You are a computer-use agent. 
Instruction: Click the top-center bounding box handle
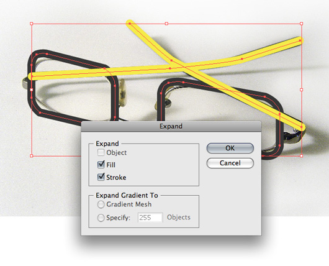(x=166, y=24)
